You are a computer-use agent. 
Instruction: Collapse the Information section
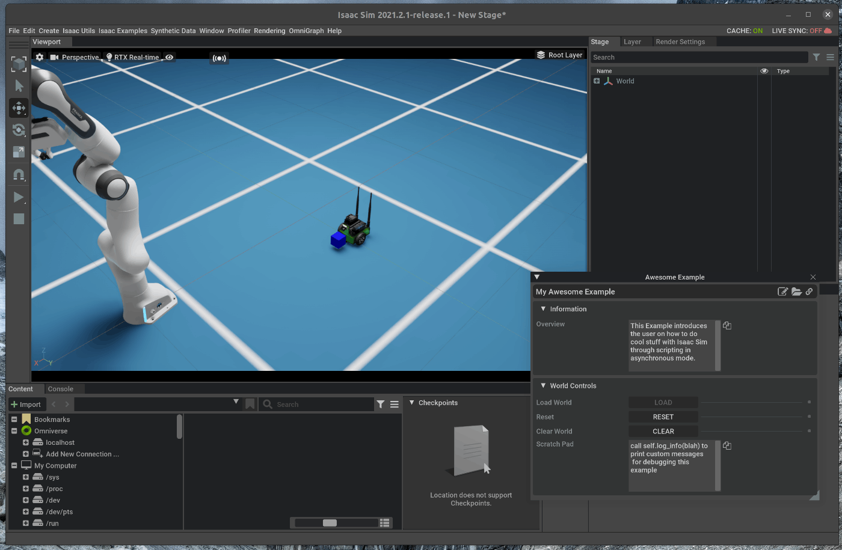click(x=543, y=309)
